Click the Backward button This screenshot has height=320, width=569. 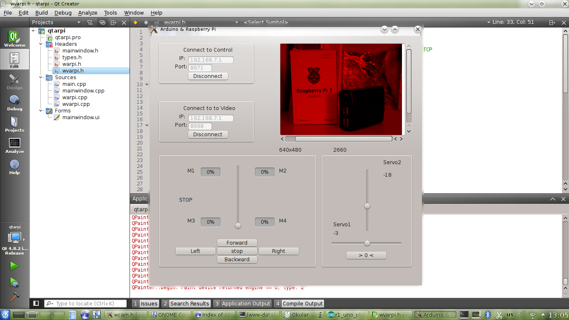click(x=237, y=260)
